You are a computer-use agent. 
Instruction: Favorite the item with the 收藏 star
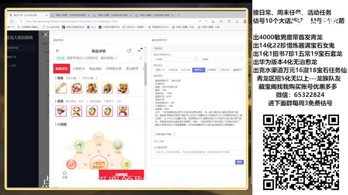coord(64,175)
